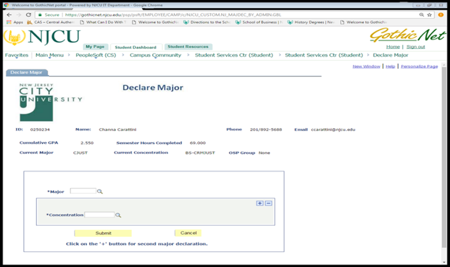Bookmark this page with the star icon
450x267 pixels.
point(430,15)
